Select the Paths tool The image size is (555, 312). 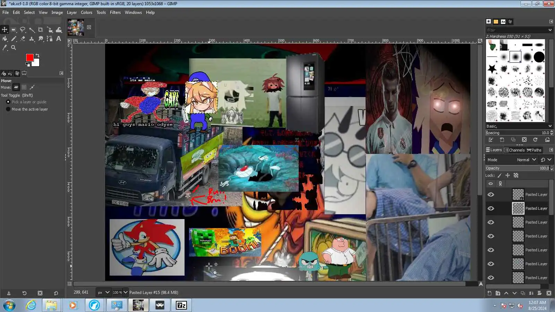[x=50, y=39]
